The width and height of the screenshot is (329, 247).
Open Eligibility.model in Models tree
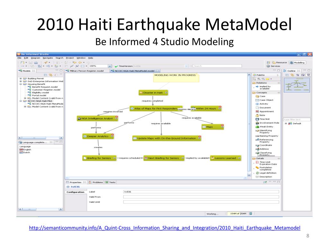point(39,92)
